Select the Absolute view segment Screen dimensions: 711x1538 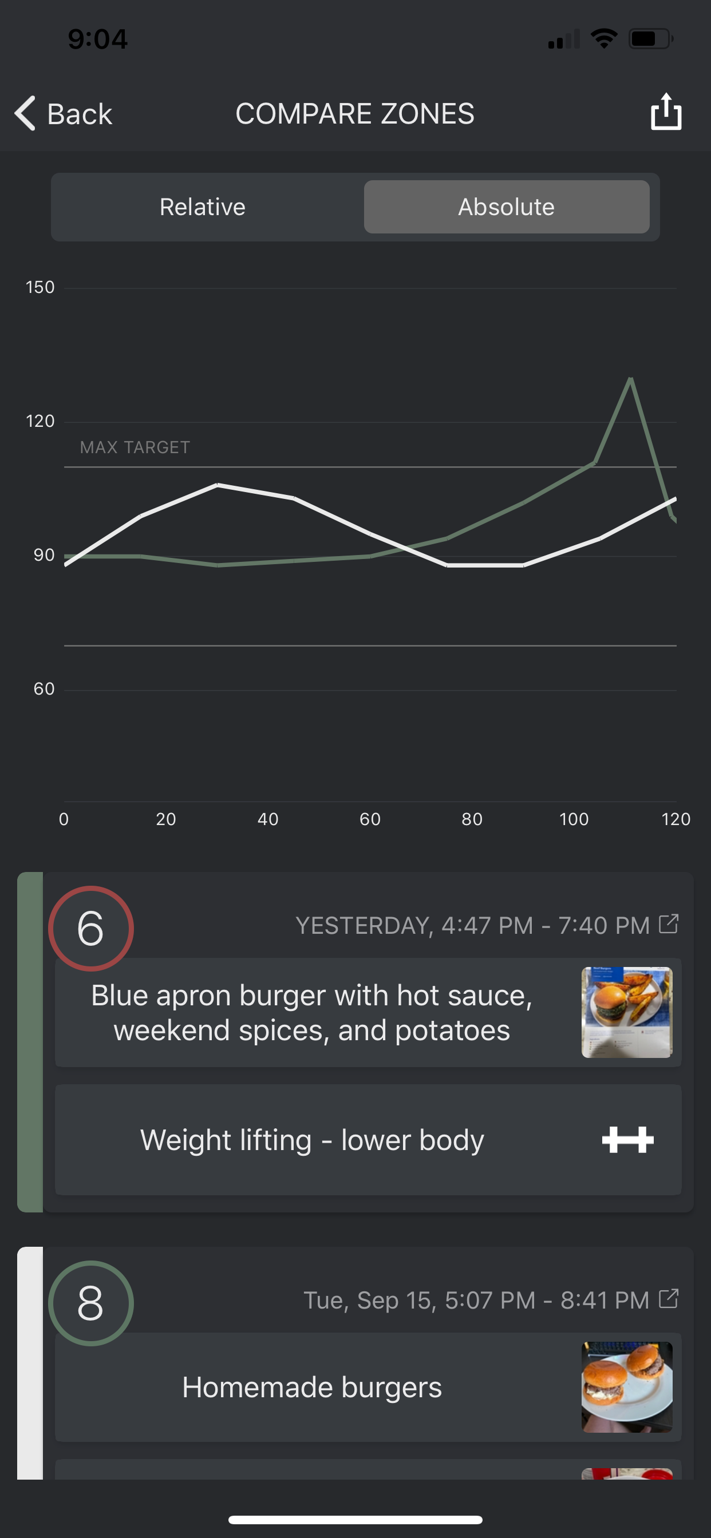tap(506, 207)
